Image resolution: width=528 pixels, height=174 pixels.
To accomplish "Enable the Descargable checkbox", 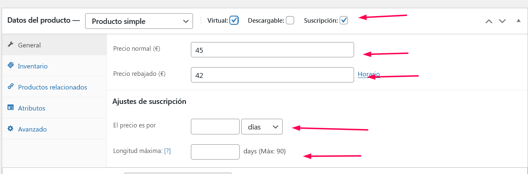I will point(290,20).
